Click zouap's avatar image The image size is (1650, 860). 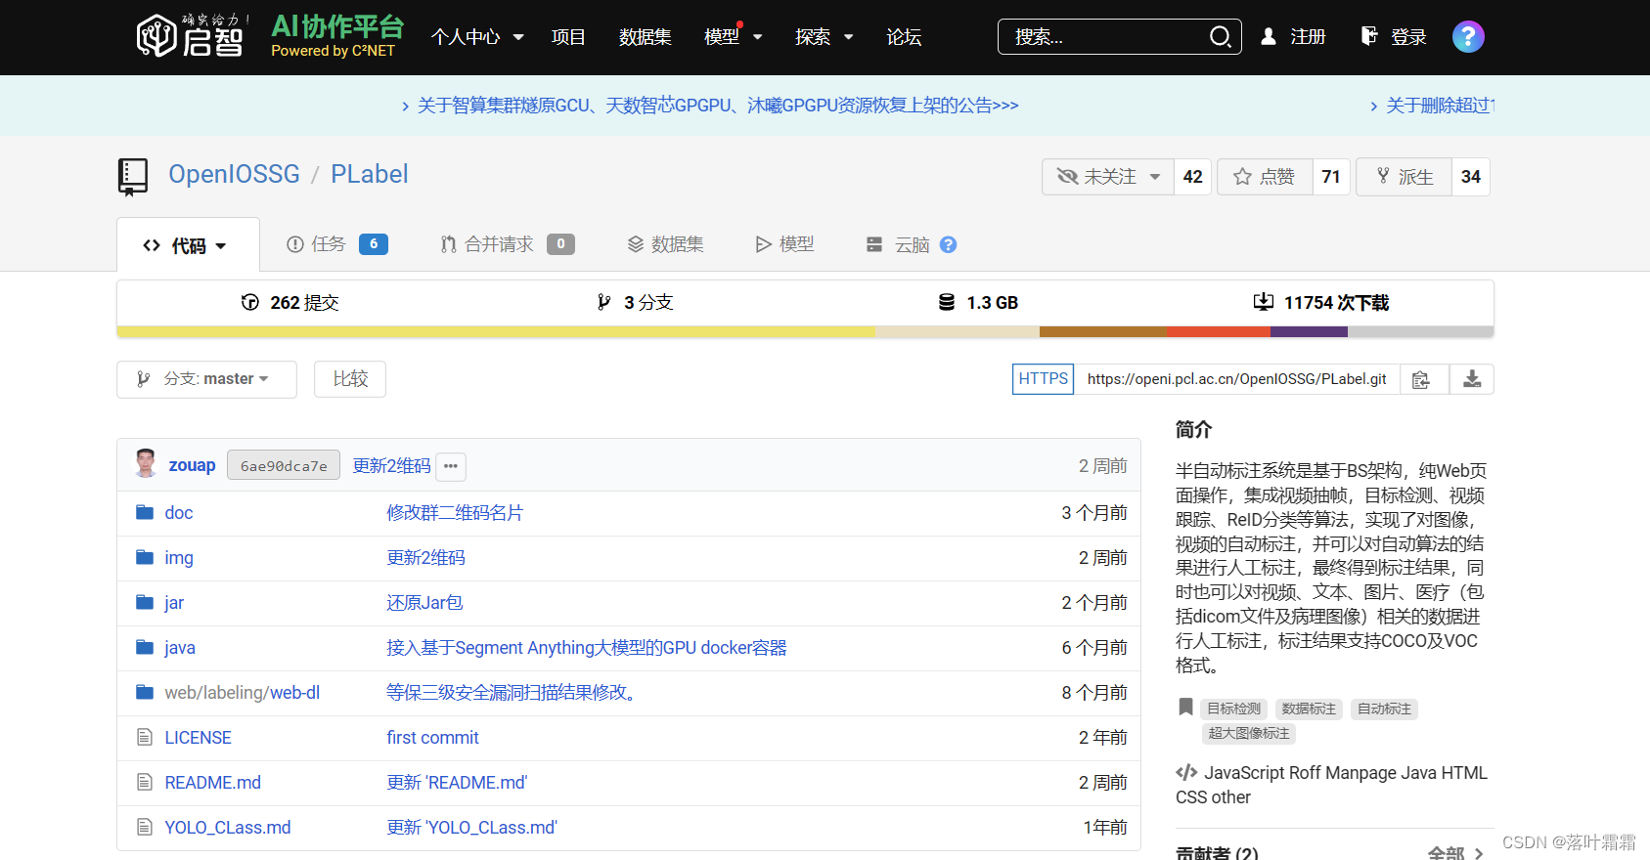tap(147, 464)
